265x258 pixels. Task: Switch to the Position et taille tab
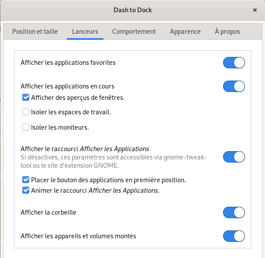point(35,32)
